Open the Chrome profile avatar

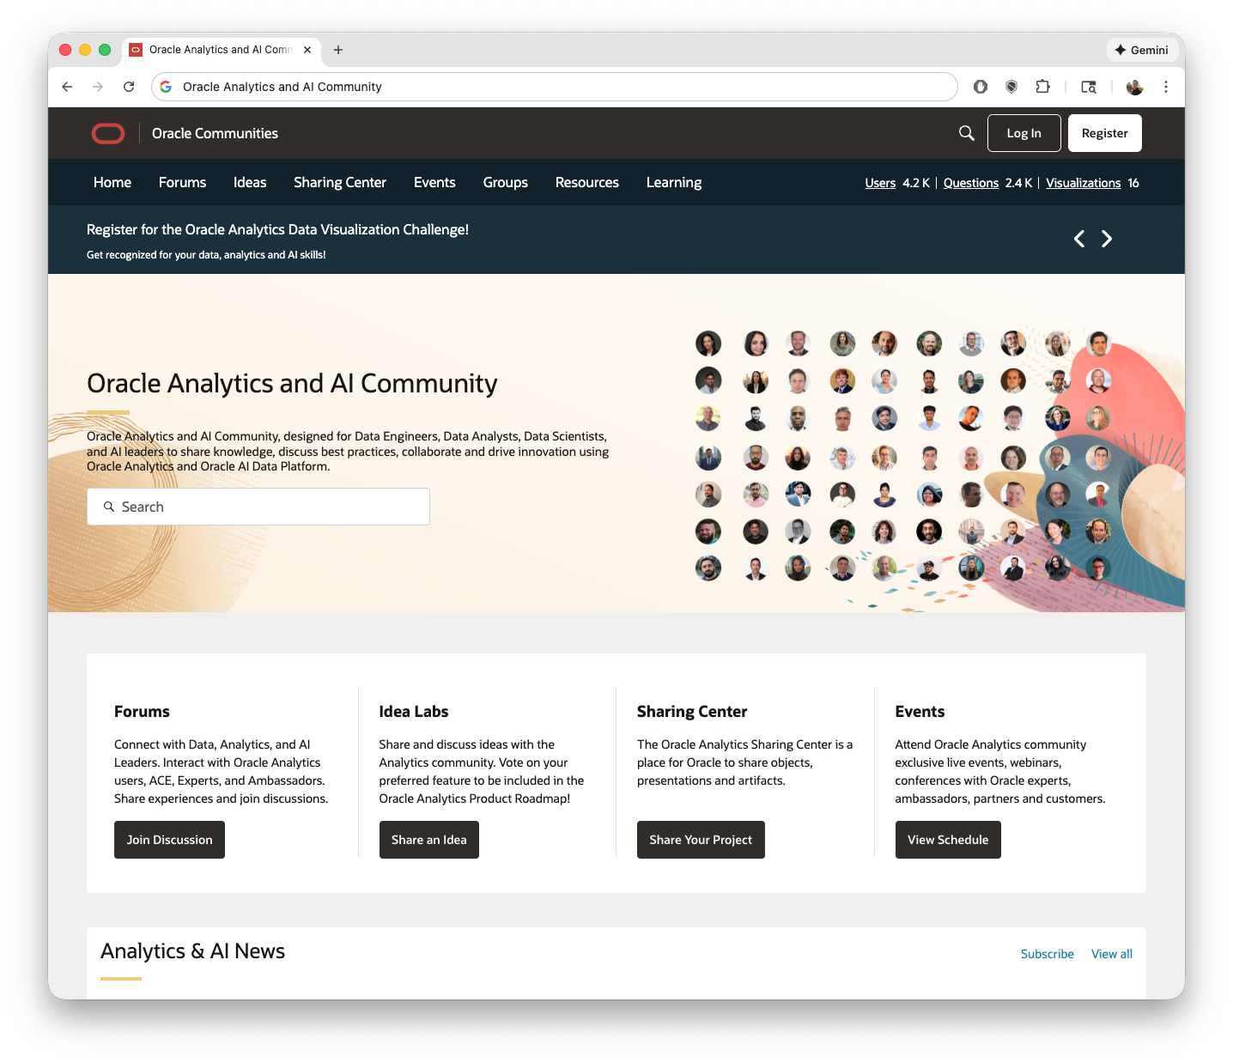click(1134, 87)
